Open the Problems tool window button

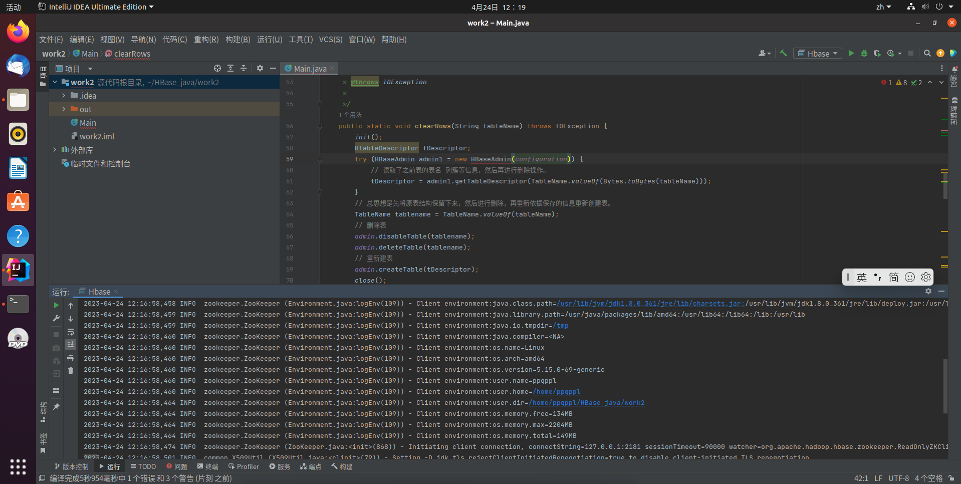click(x=177, y=466)
